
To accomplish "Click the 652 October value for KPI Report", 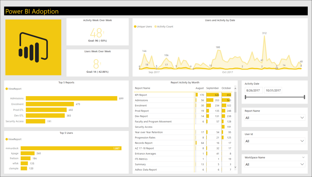I will [229, 95].
